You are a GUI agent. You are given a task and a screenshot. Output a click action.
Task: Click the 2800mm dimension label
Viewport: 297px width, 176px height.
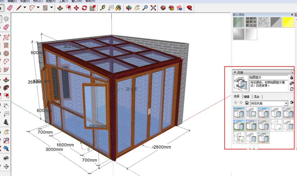(x=162, y=147)
